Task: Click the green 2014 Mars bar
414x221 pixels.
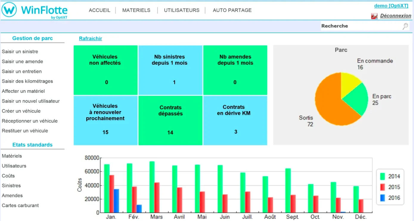Action: [152, 187]
